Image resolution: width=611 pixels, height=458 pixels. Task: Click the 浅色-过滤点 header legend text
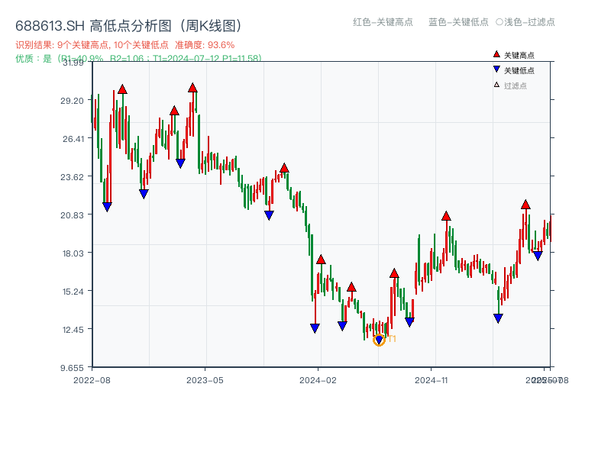[529, 22]
